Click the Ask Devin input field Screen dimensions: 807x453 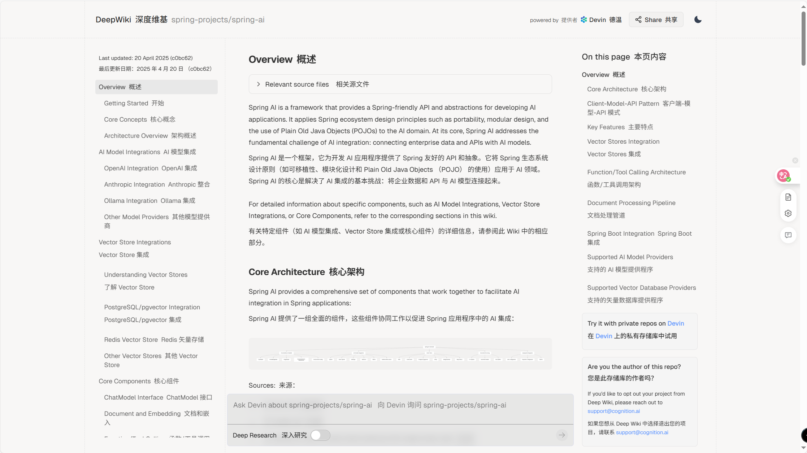pyautogui.click(x=400, y=409)
